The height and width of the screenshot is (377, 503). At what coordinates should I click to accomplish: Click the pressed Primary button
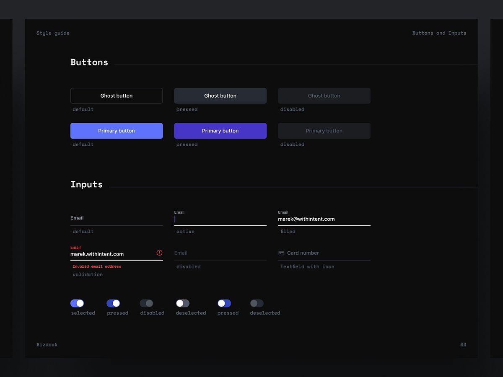(220, 131)
